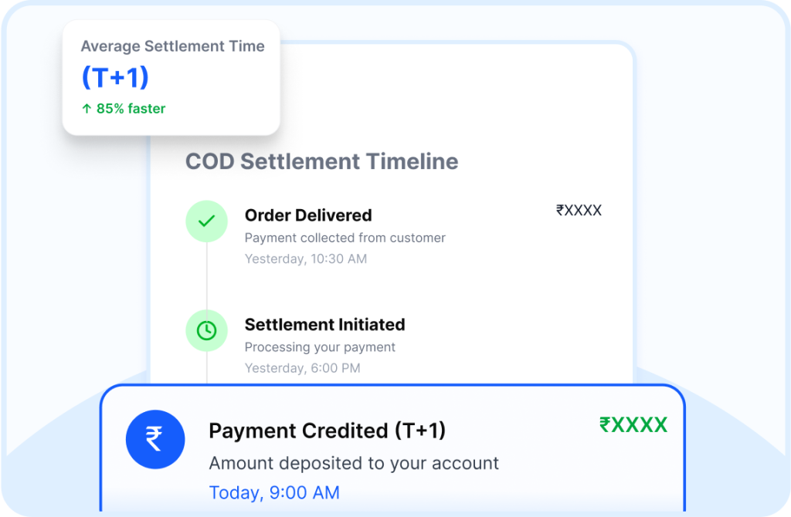Click the Today, 9:00 AM link
This screenshot has height=517, width=791.
(x=274, y=492)
